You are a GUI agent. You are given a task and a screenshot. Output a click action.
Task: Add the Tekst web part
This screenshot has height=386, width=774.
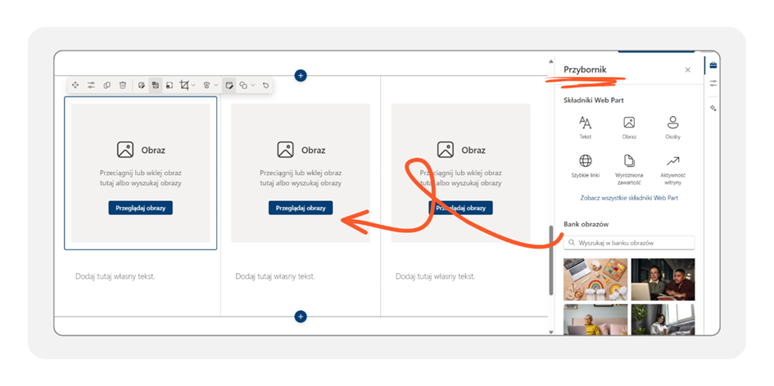click(586, 128)
